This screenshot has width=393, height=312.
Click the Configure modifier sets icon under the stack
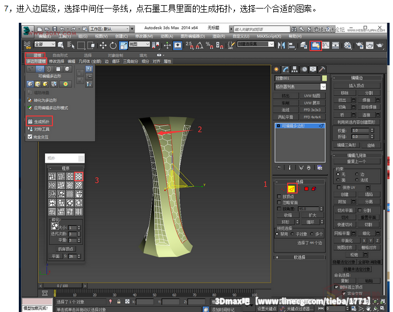pos(319,167)
